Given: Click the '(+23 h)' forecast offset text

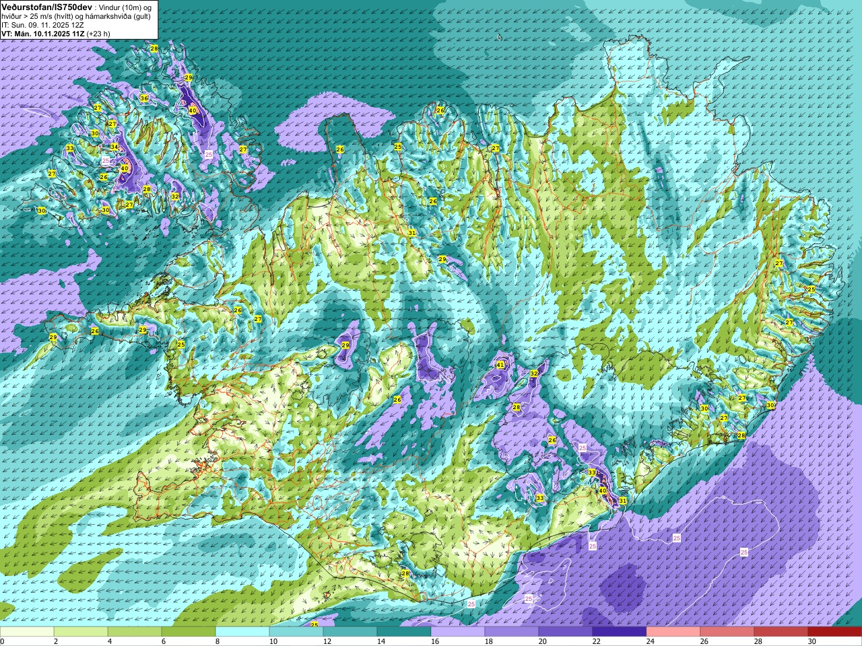Looking at the screenshot, I should [98, 33].
